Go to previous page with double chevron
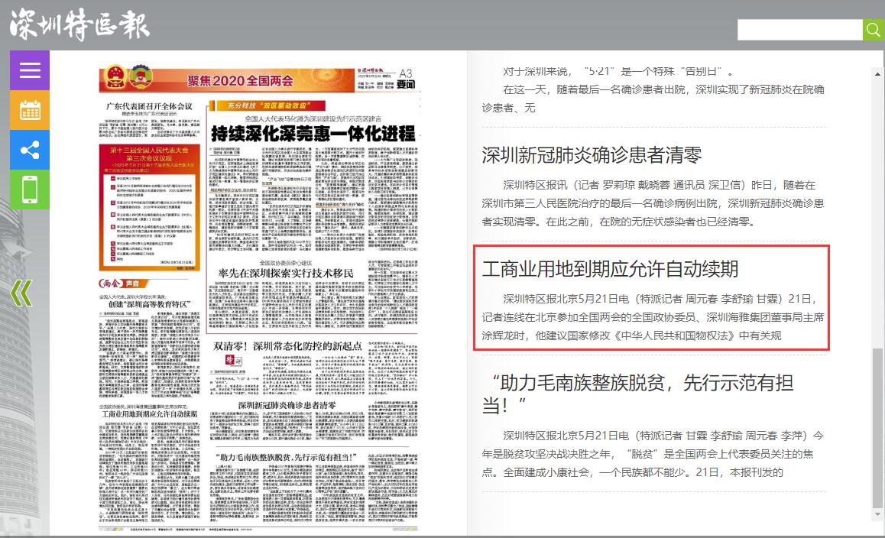Viewport: 885px width, 538px height. tap(21, 293)
